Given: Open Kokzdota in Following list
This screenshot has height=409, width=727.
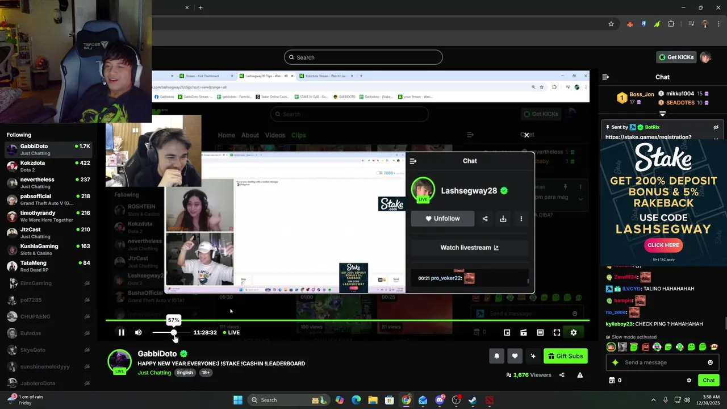Looking at the screenshot, I should pos(48,166).
